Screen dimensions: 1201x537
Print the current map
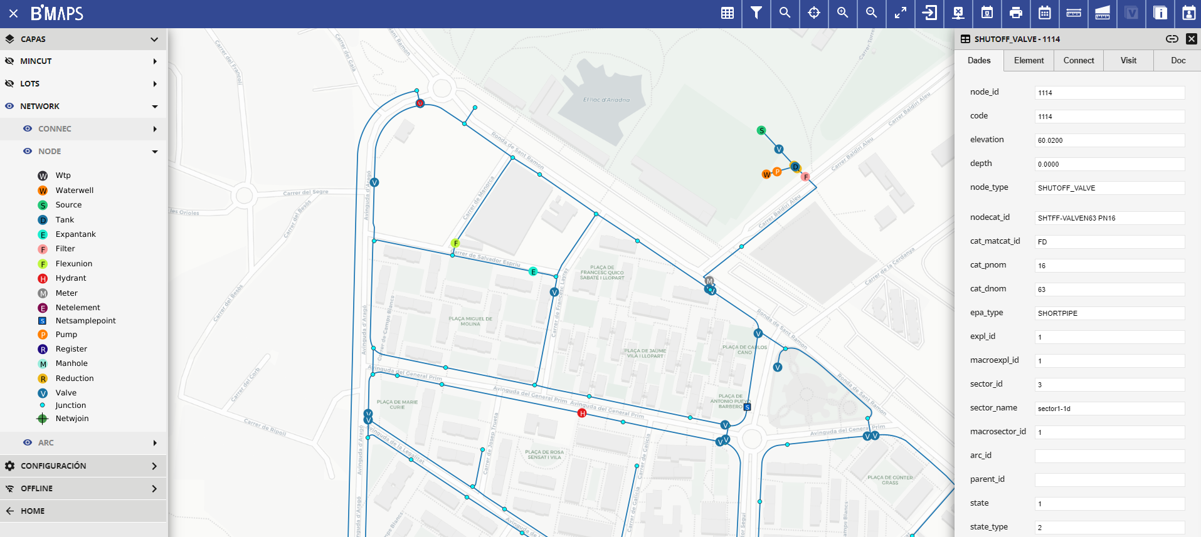(x=1016, y=13)
